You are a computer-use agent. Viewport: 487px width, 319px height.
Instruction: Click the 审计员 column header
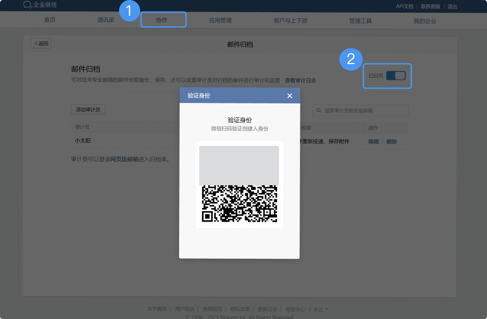click(82, 127)
